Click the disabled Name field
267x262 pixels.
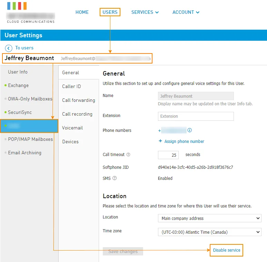point(196,96)
